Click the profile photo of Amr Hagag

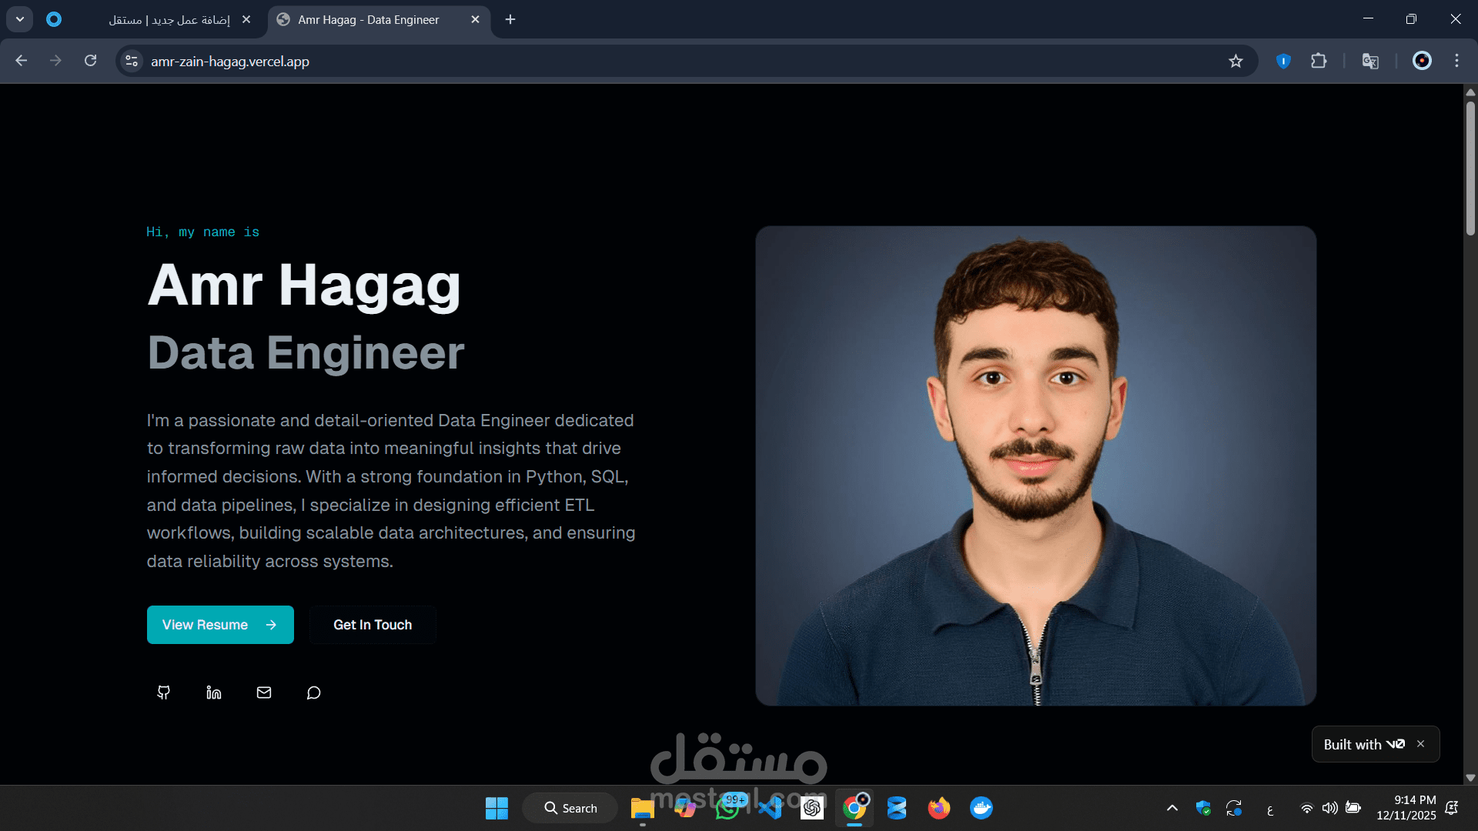click(1035, 466)
